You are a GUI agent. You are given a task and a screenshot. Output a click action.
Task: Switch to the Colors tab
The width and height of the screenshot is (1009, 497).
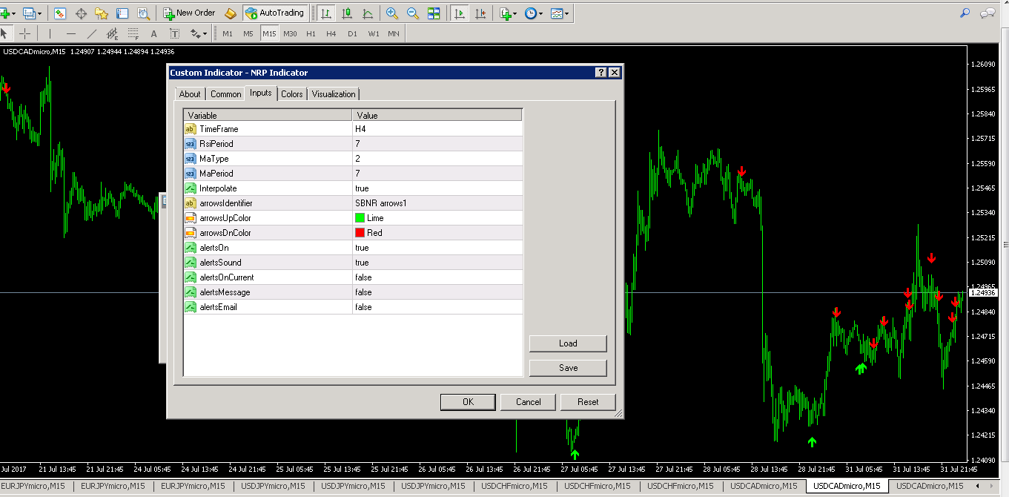(x=291, y=94)
